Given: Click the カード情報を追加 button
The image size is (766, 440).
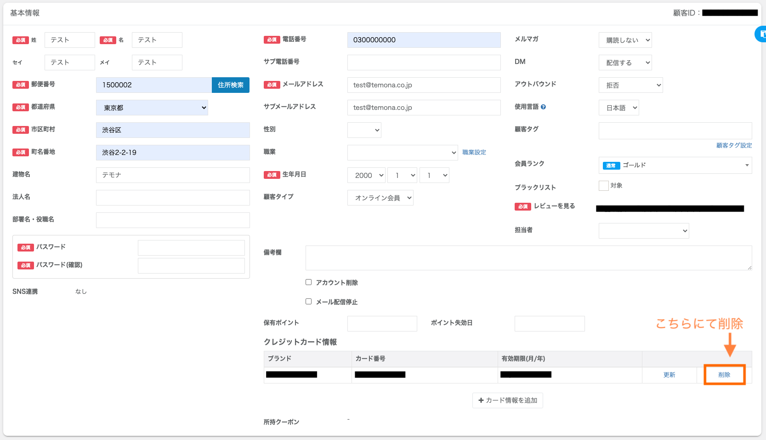Looking at the screenshot, I should (x=507, y=400).
